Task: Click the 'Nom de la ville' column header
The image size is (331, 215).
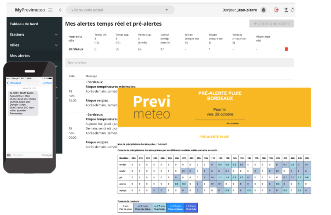Action: (x=75, y=38)
